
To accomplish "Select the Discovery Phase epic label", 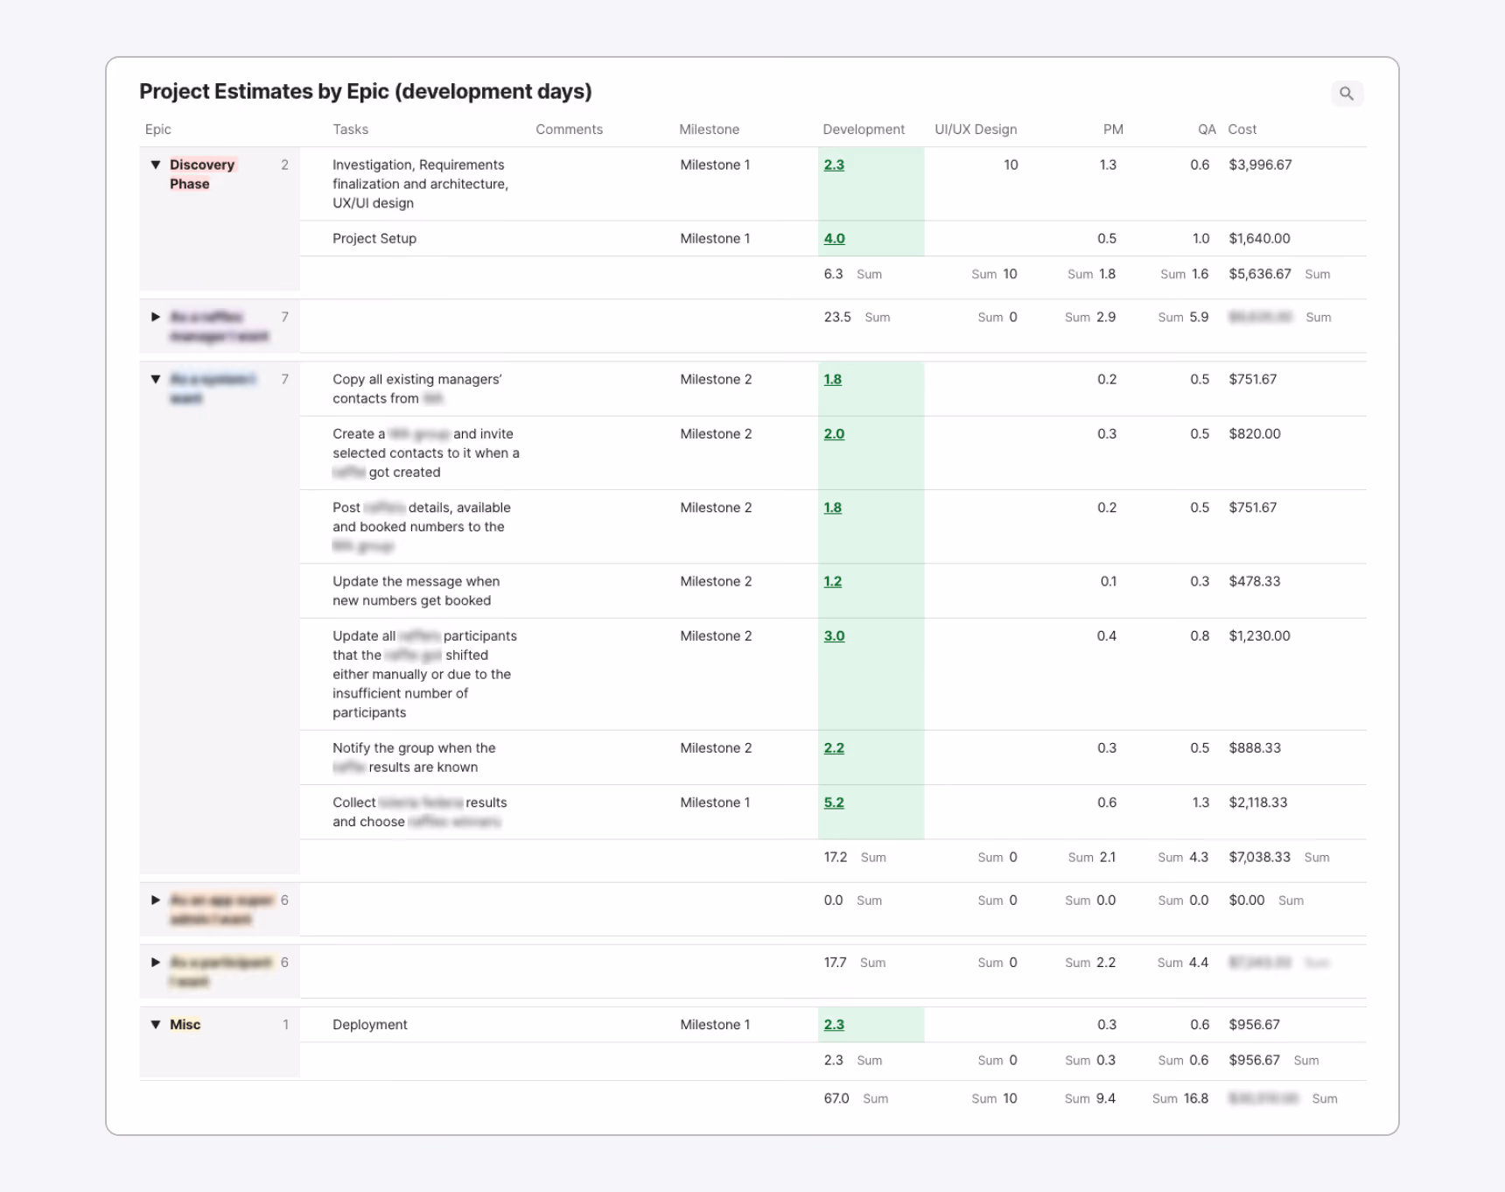I will tap(202, 174).
